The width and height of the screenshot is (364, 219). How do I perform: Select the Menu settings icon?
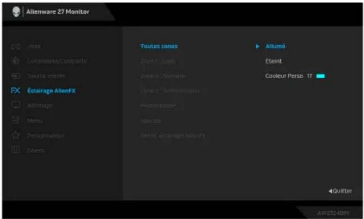[x=16, y=120]
